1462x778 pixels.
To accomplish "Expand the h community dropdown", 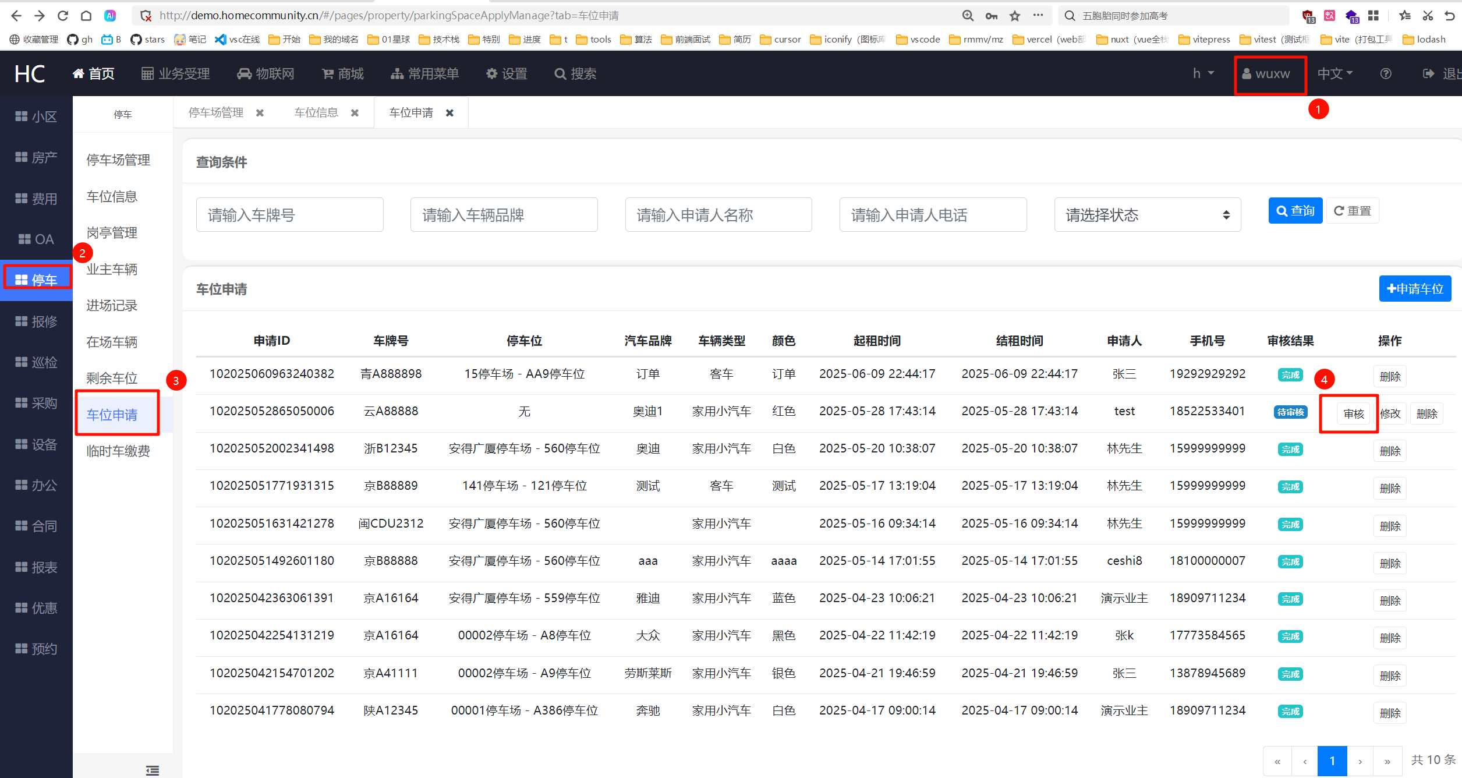I will (x=1203, y=74).
